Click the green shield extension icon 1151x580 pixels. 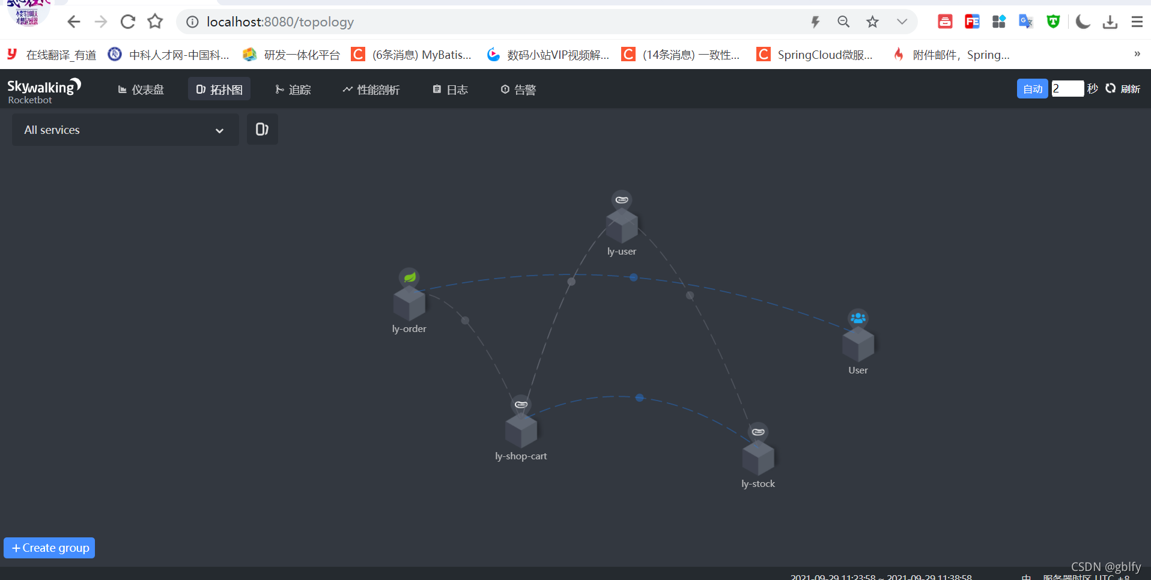pos(1053,22)
